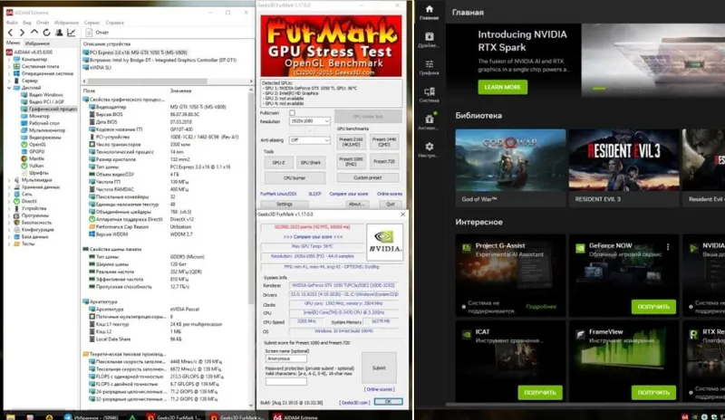
Task: Click AIDA64 forward arrow icon
Action: click(x=22, y=33)
